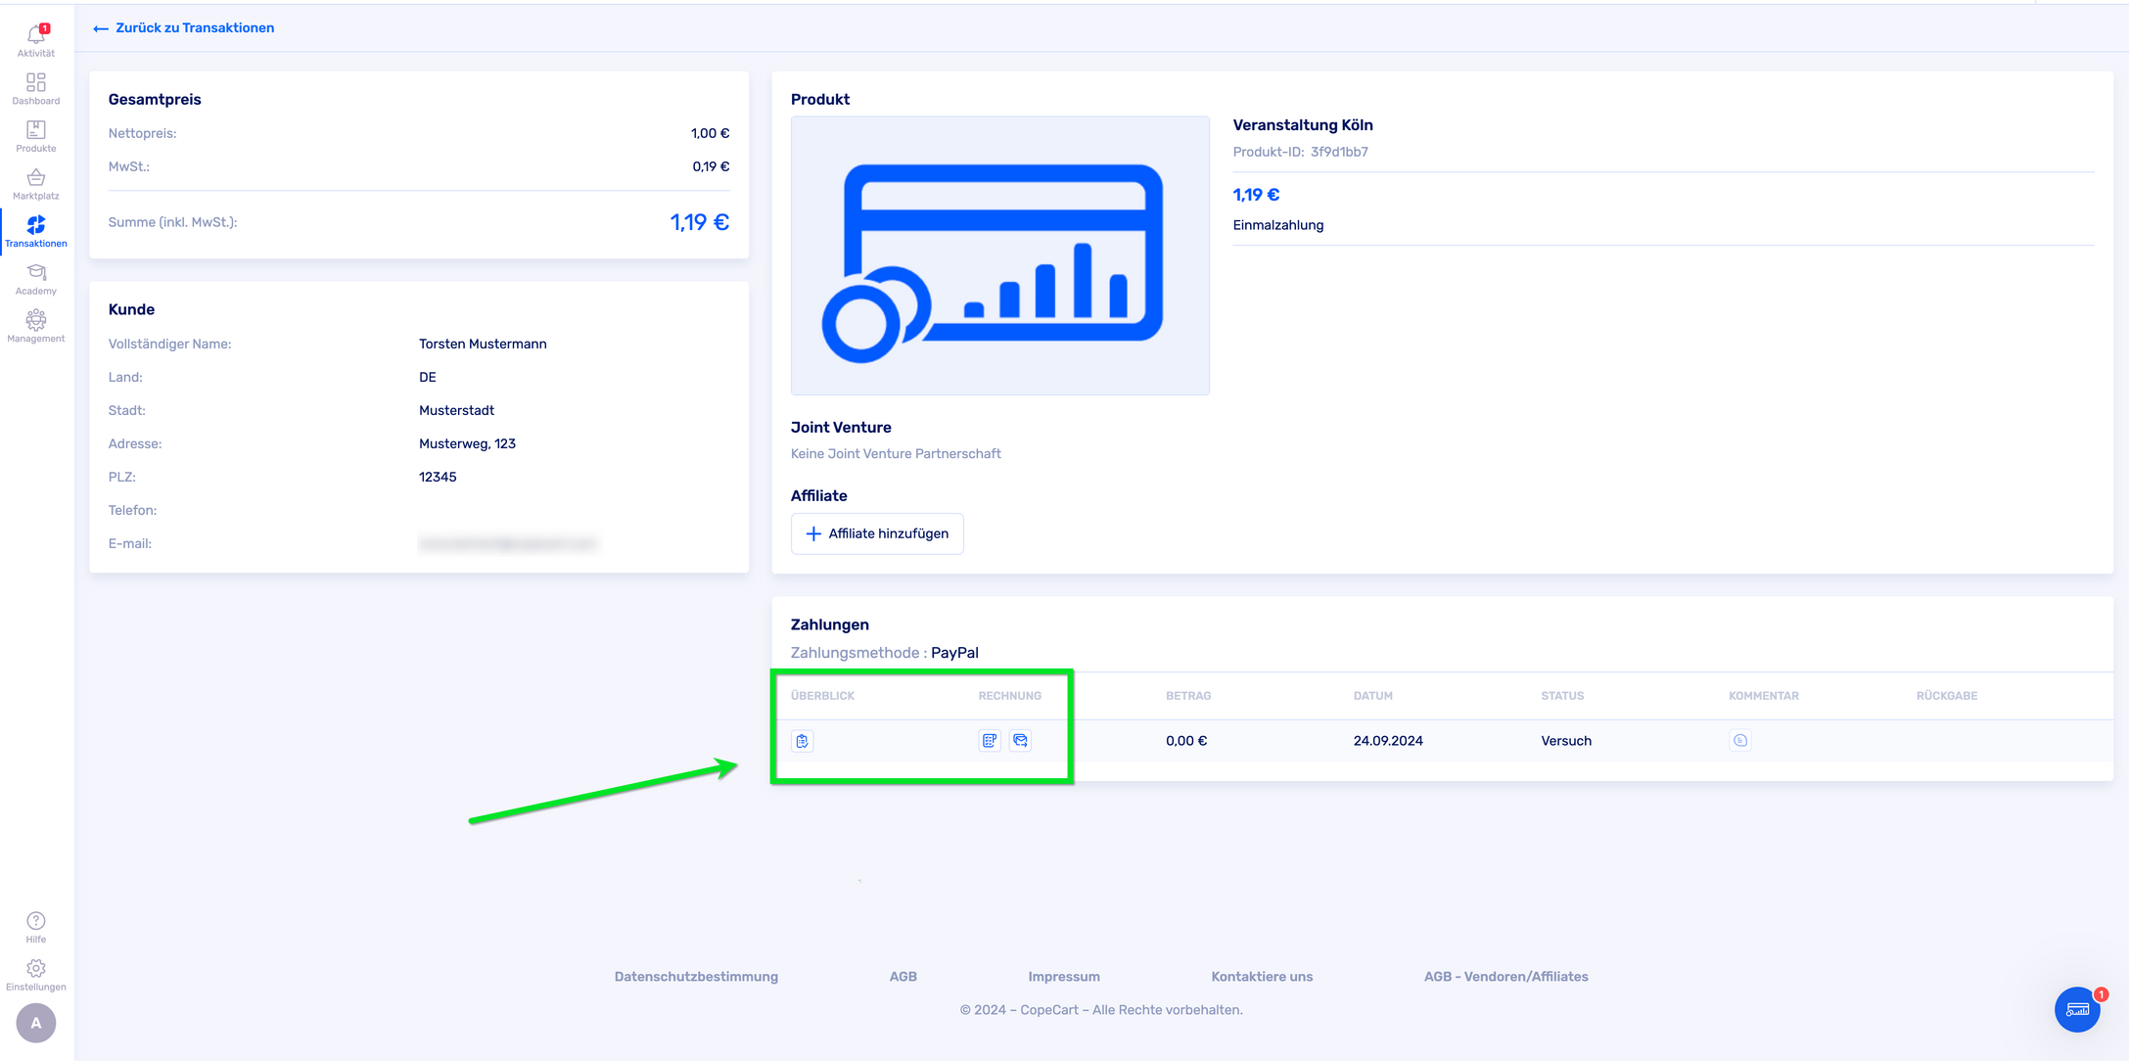This screenshot has height=1061, width=2129.
Task: Open Datenschutzbestimmung footer link
Action: (696, 977)
